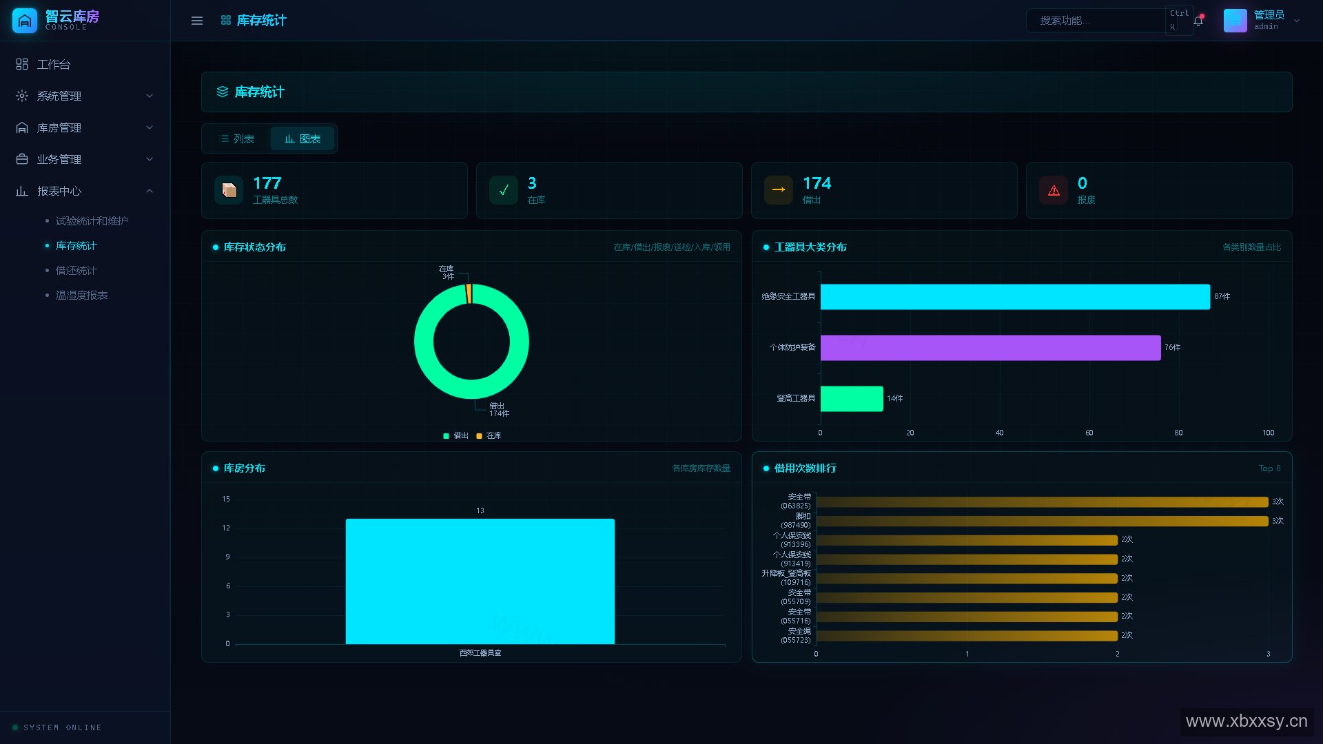Image resolution: width=1323 pixels, height=744 pixels.
Task: Click the 工器具总数 box icon
Action: coord(229,190)
